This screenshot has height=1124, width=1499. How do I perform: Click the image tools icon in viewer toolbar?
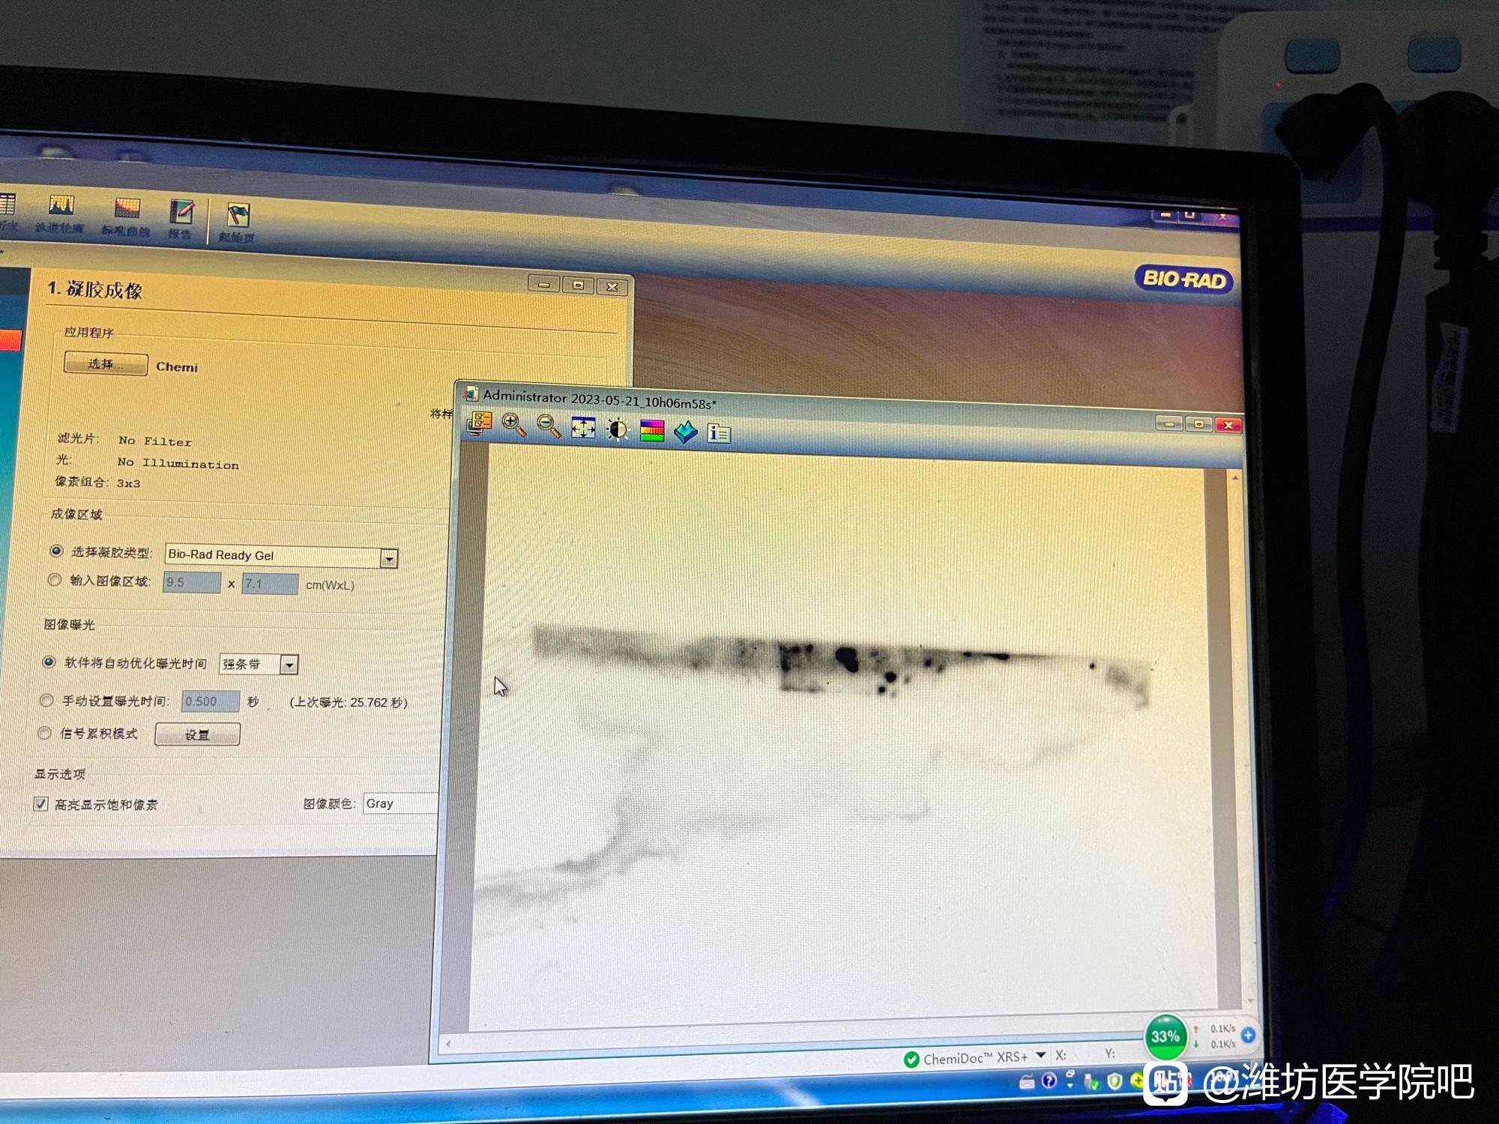point(479,423)
